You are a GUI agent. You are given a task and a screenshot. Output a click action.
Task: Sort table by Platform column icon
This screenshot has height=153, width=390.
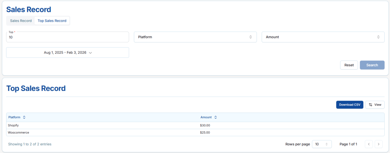[x=24, y=117]
